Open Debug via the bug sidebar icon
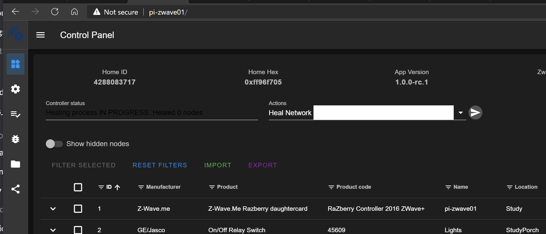The width and height of the screenshot is (546, 234). 15,139
